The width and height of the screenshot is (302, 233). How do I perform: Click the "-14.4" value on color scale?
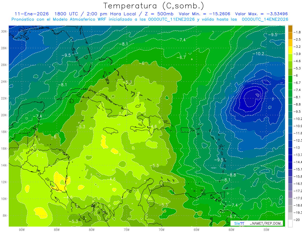pyautogui.click(x=298, y=162)
